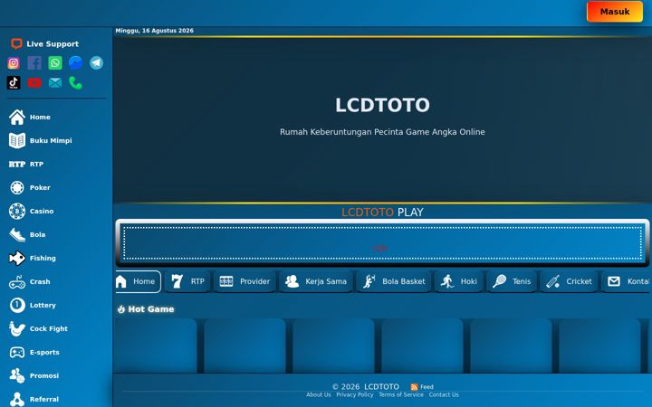The image size is (652, 407).
Task: Click the date text Minggu, 16 Agustus 2026
Action: pyautogui.click(x=154, y=31)
